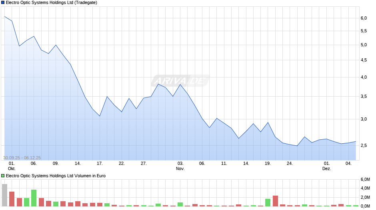376x210 pixels.
Task: Click the 27. date axis label
Action: click(x=143, y=164)
